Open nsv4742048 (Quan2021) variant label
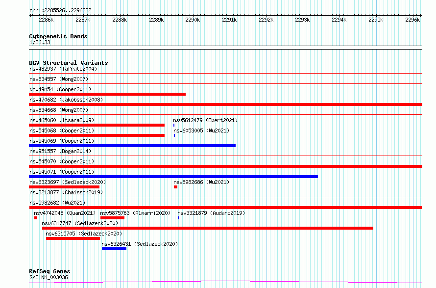The width and height of the screenshot is (436, 288). [65, 213]
